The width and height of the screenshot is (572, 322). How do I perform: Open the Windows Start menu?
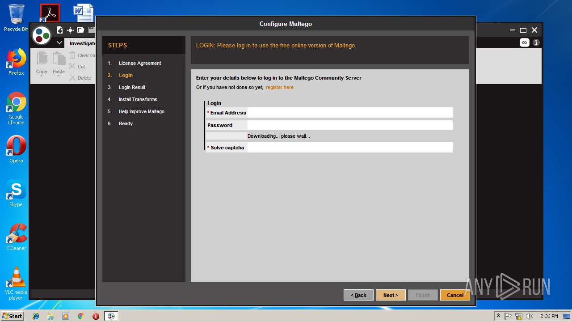point(13,316)
